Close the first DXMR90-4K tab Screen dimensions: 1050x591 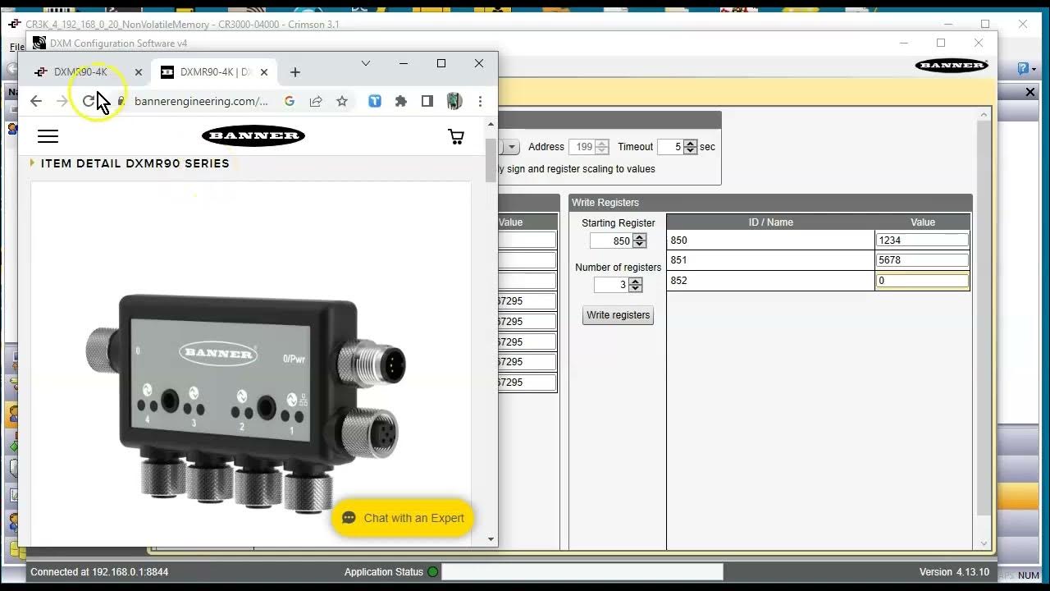139,72
